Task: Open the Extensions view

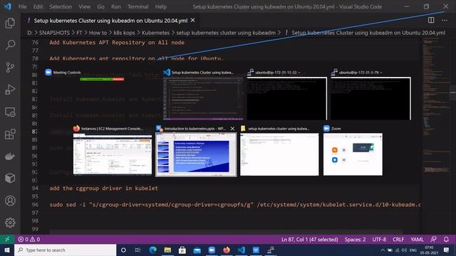Action: click(x=10, y=134)
